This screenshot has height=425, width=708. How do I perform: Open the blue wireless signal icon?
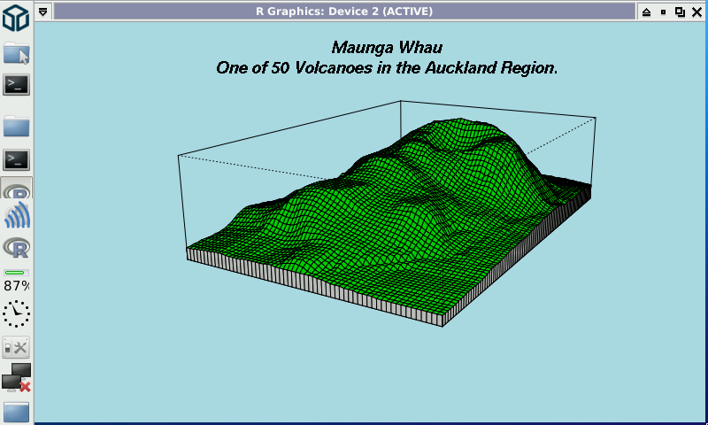[17, 215]
